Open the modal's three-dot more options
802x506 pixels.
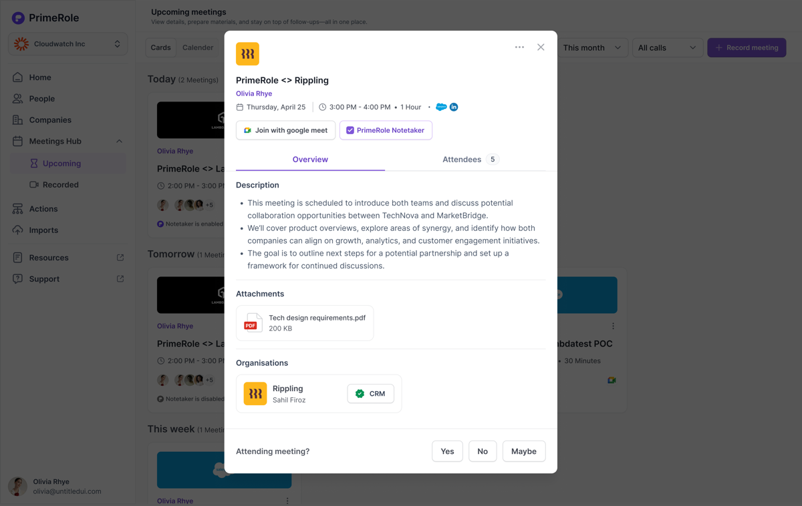519,47
